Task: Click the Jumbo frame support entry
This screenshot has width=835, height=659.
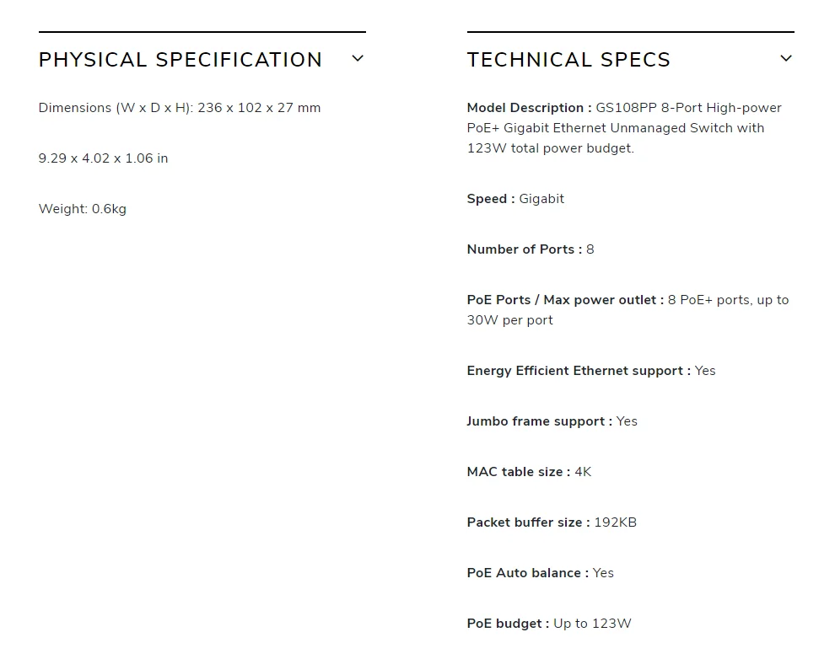Action: (552, 421)
